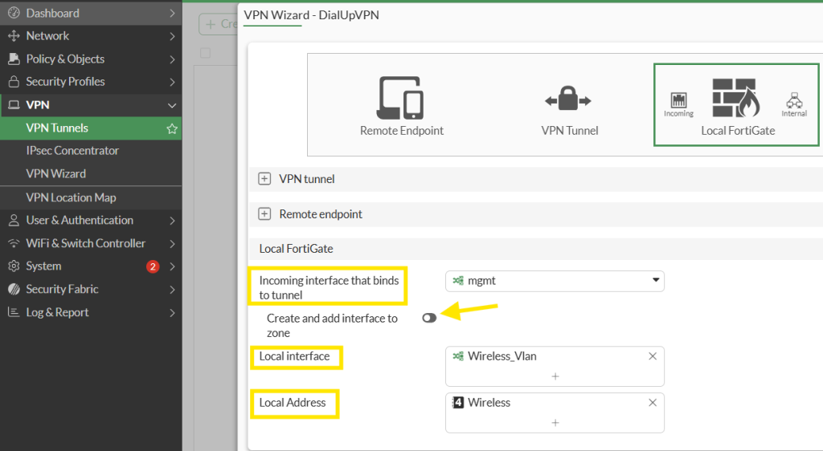Viewport: 823px width, 451px height.
Task: Remove Wireless_Vlan from Local interface
Action: click(x=652, y=356)
